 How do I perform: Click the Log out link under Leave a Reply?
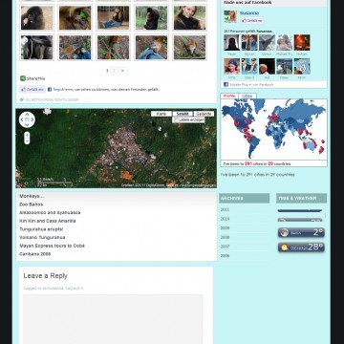click(x=75, y=289)
